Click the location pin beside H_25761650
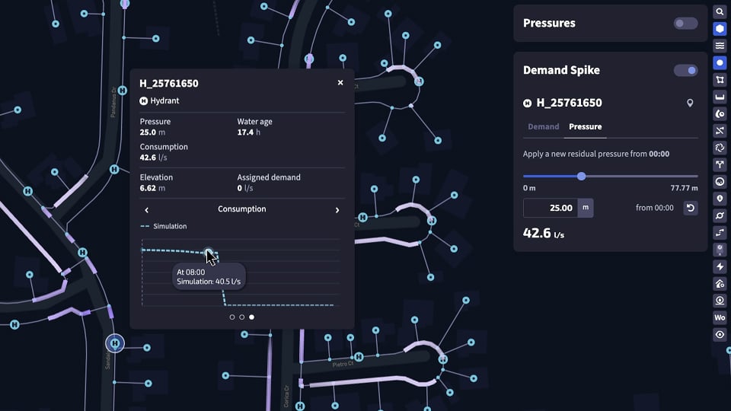731x411 pixels. [x=690, y=103]
